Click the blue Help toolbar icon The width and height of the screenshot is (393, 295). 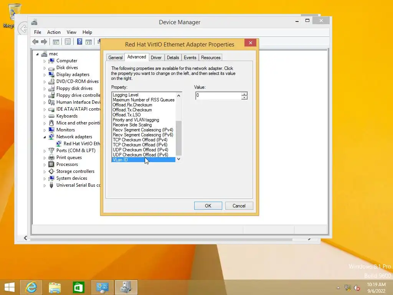79,41
